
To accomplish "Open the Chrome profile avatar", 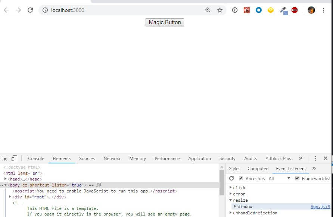I will point(311,10).
